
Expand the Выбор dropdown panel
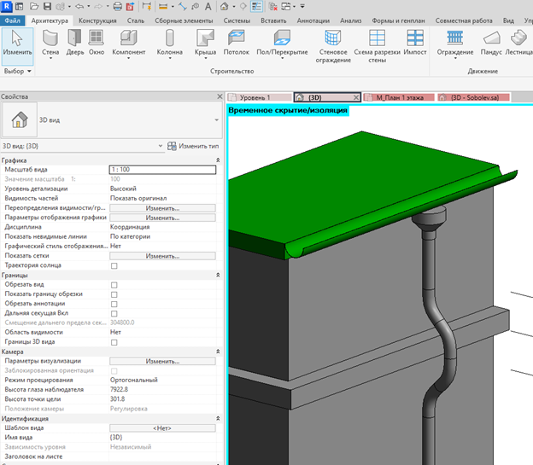point(18,71)
